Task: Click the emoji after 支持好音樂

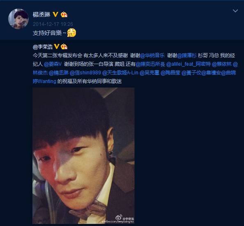Action: click(x=71, y=33)
